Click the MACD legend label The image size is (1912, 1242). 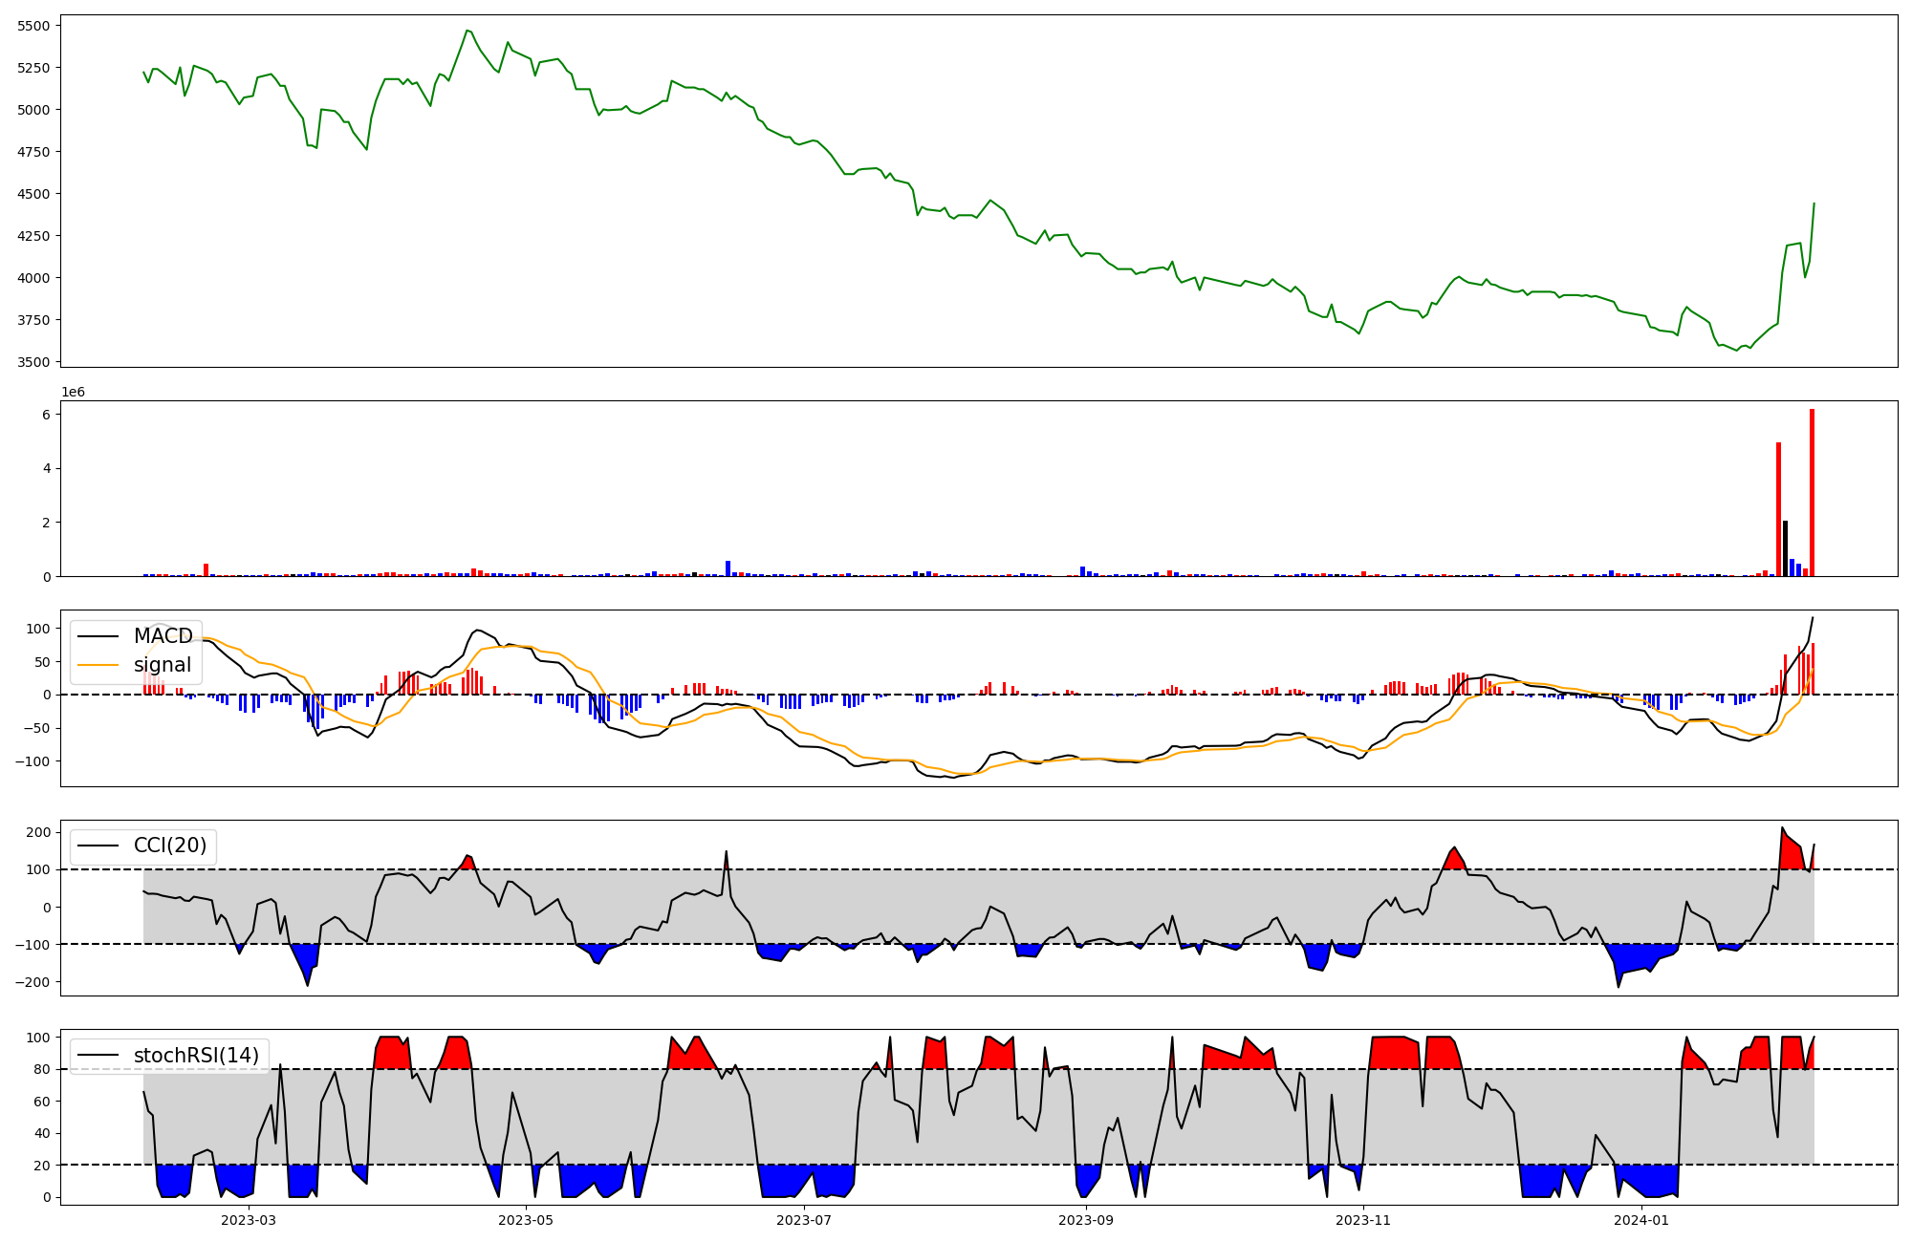pos(163,636)
